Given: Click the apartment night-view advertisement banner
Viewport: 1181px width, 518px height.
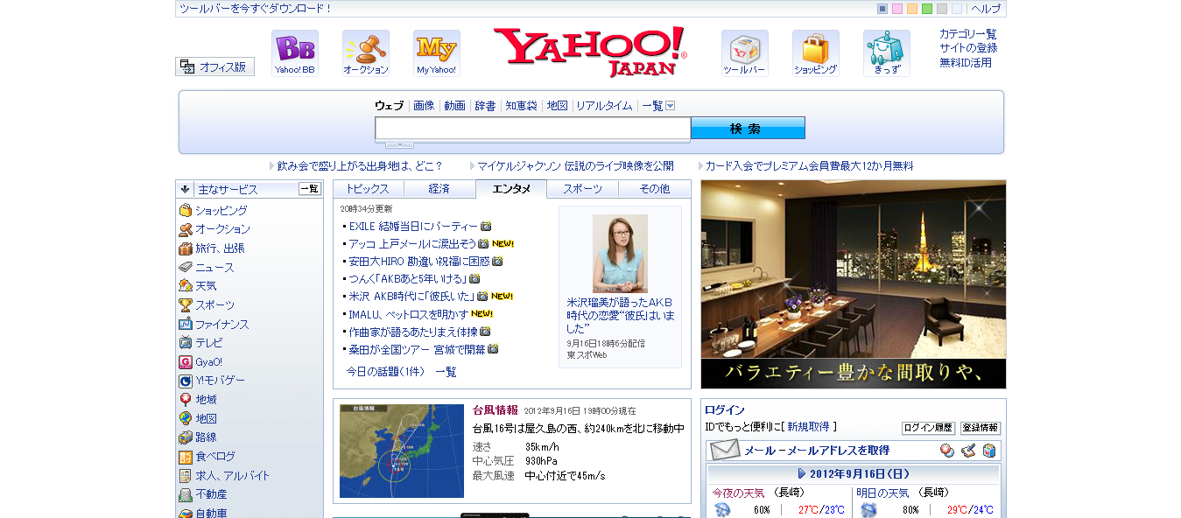Looking at the screenshot, I should tap(854, 284).
